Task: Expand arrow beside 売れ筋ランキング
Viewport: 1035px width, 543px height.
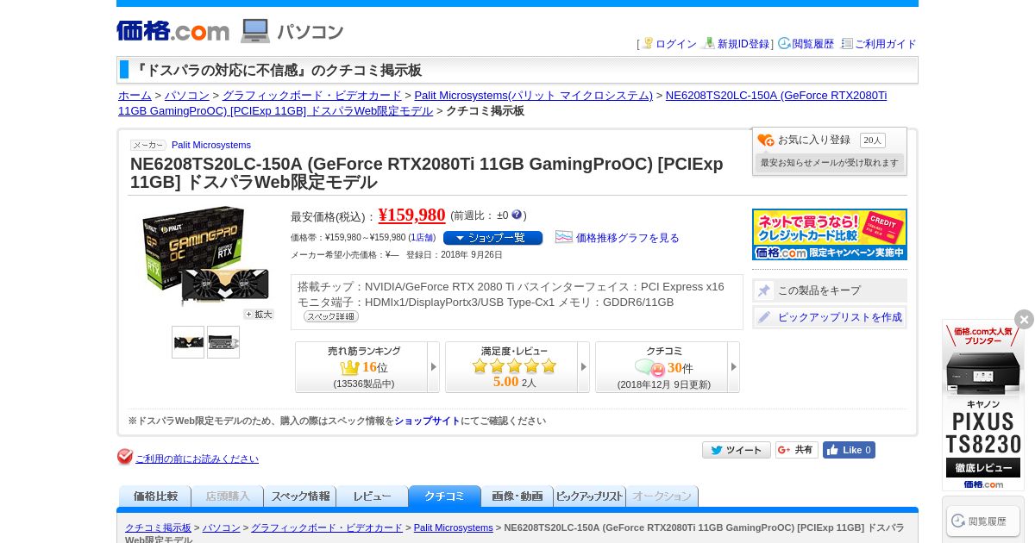Action: tap(434, 367)
